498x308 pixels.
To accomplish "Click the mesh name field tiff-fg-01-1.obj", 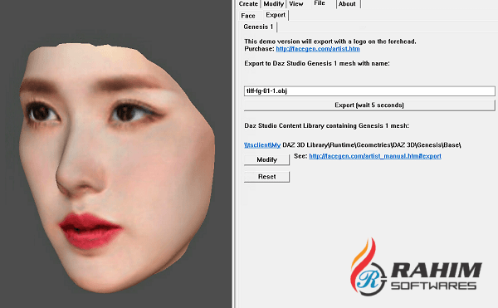I will point(369,91).
